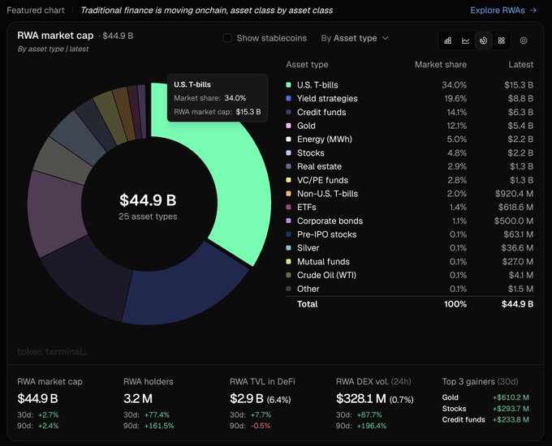Select the Corporate bonds legend label
Viewport: 552px width, 446px height.
coord(330,221)
